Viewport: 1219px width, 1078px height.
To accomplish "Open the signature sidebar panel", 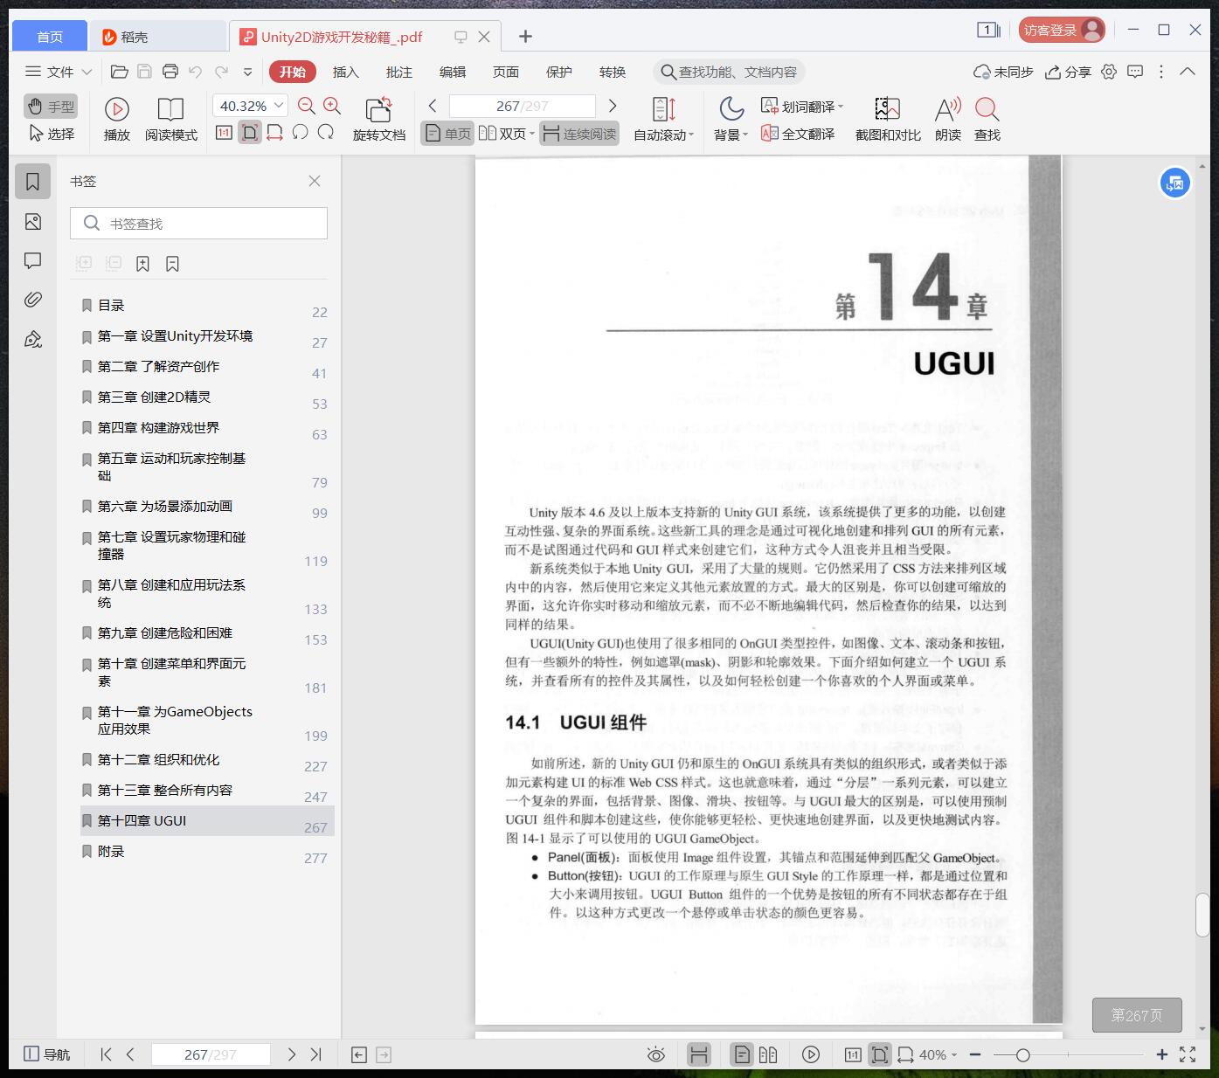I will [33, 339].
